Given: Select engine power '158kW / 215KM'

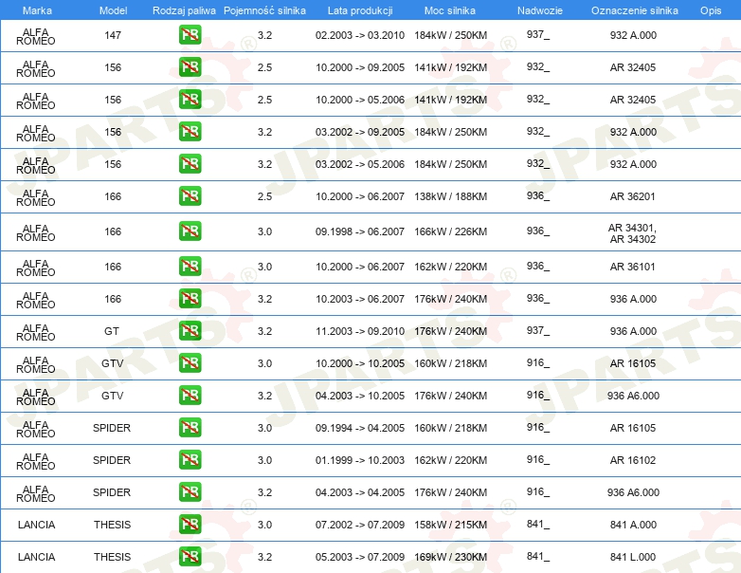Looking at the screenshot, I should 451,525.
